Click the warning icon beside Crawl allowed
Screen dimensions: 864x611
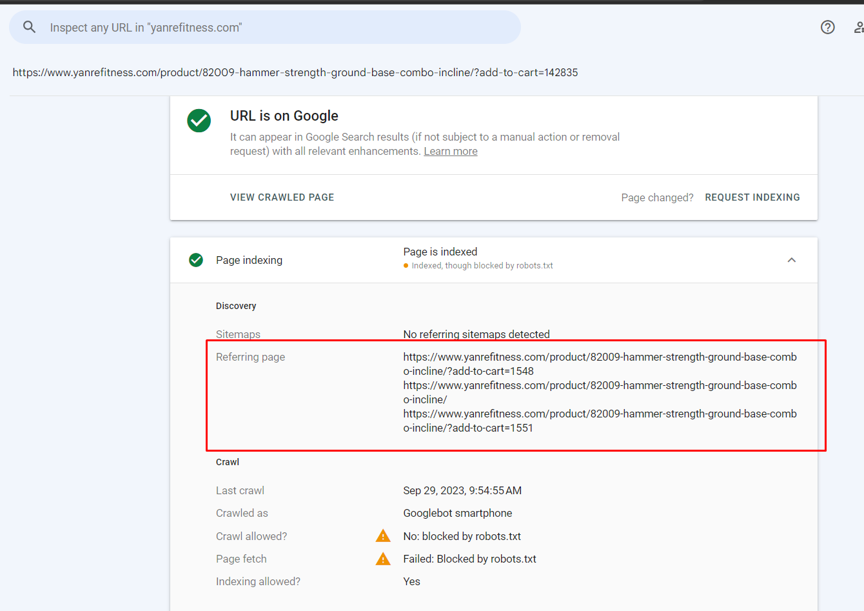[x=383, y=536]
